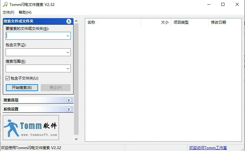Sort results by 项目类型 column header

tap(190, 22)
